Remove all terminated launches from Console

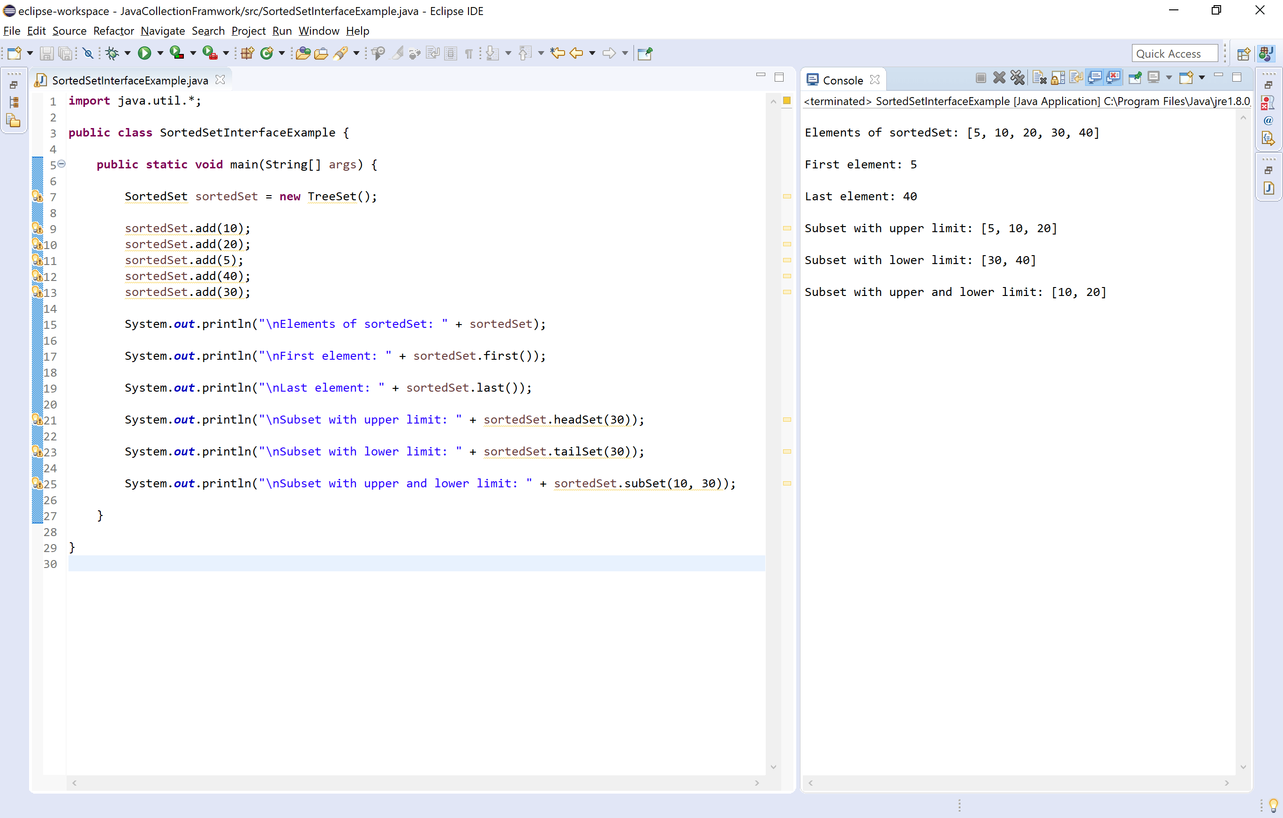(1018, 77)
